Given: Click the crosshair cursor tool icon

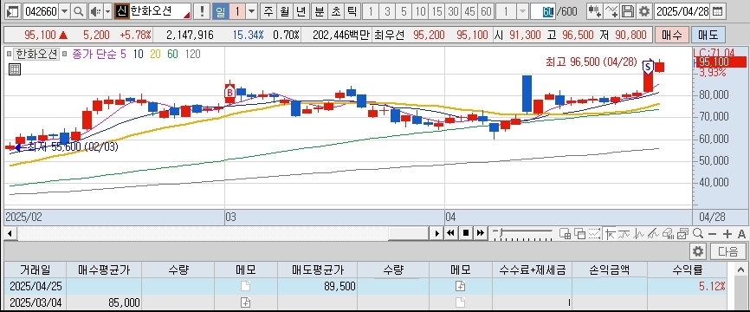Looking at the screenshot, I should [x=611, y=233].
